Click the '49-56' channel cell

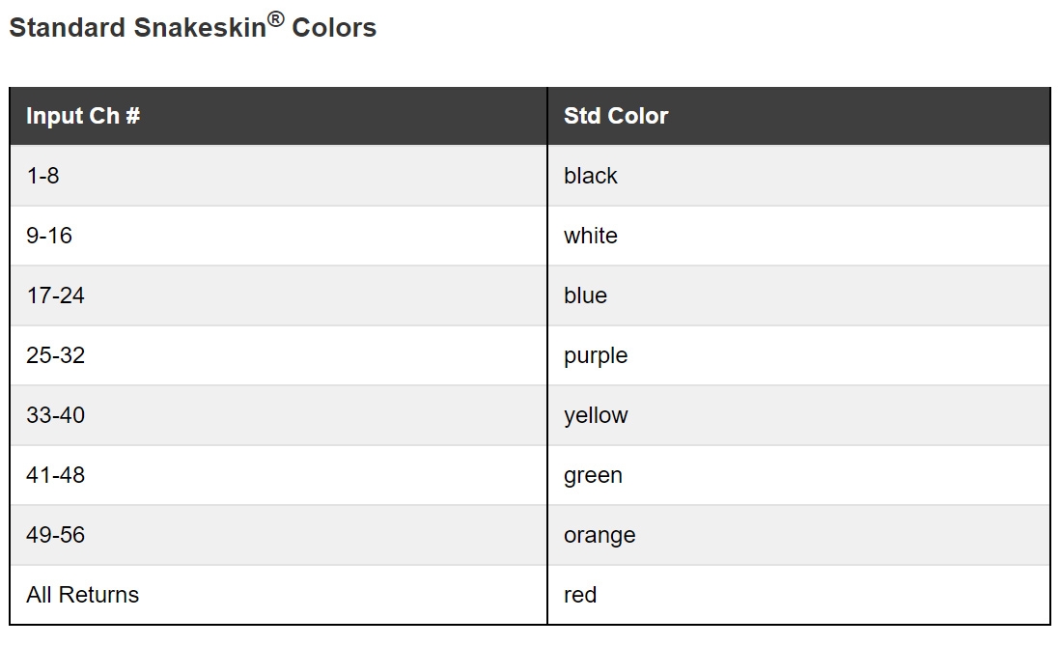click(55, 535)
